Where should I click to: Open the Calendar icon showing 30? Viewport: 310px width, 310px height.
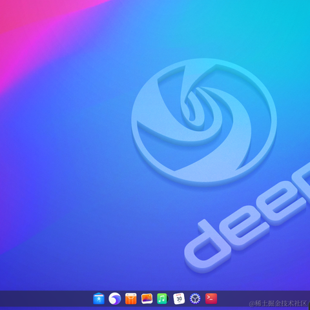[x=179, y=298]
